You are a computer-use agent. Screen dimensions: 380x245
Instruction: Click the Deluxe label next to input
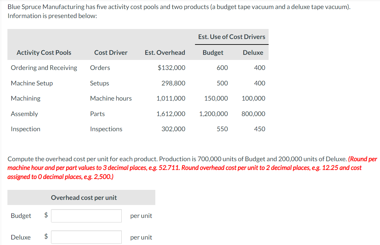(21, 237)
